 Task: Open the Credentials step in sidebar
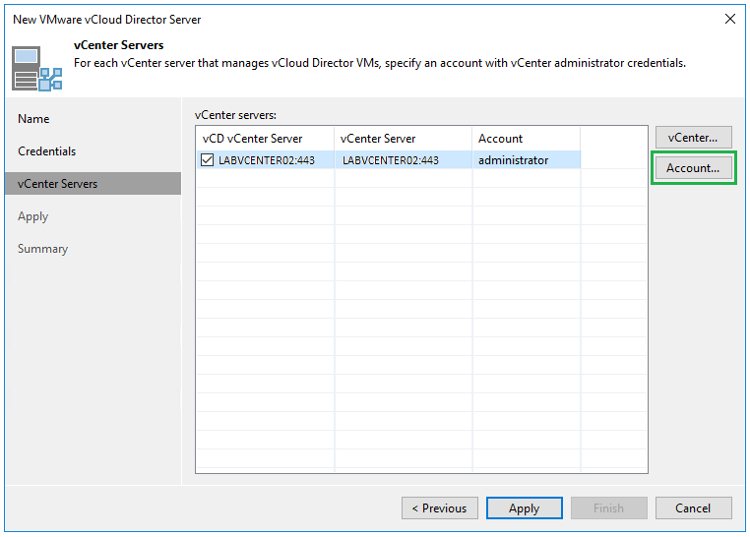[46, 151]
